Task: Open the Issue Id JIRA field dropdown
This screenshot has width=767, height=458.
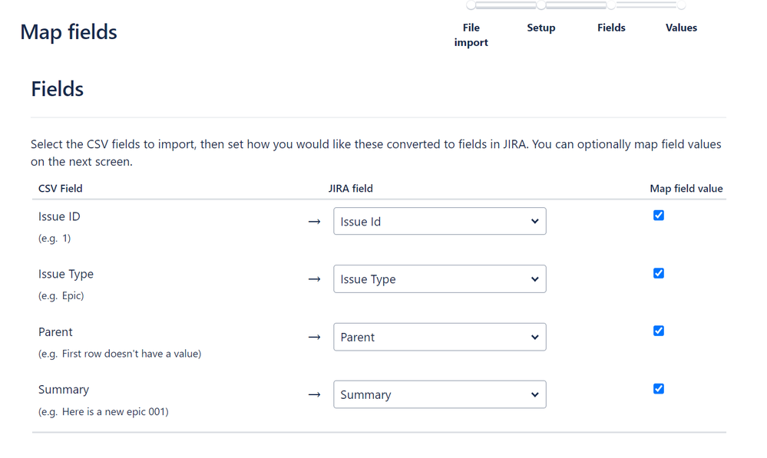Action: pyautogui.click(x=439, y=222)
